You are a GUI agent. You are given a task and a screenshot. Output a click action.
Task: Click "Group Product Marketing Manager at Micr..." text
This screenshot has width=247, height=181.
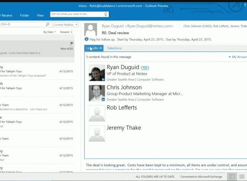coord(145,94)
